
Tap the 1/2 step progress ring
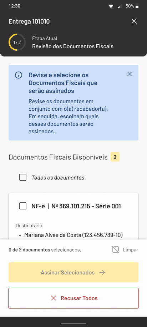[17, 42]
